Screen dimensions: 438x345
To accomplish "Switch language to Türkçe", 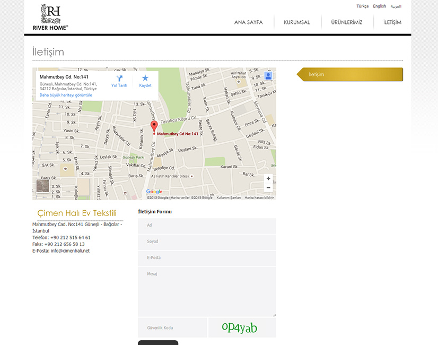I will click(x=362, y=6).
